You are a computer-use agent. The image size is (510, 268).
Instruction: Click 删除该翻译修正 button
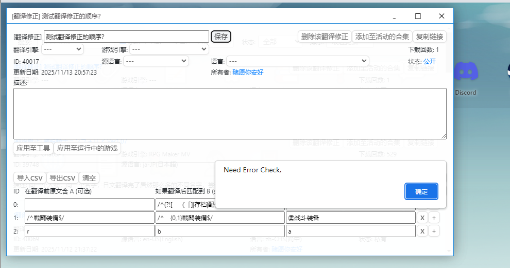pyautogui.click(x=325, y=37)
